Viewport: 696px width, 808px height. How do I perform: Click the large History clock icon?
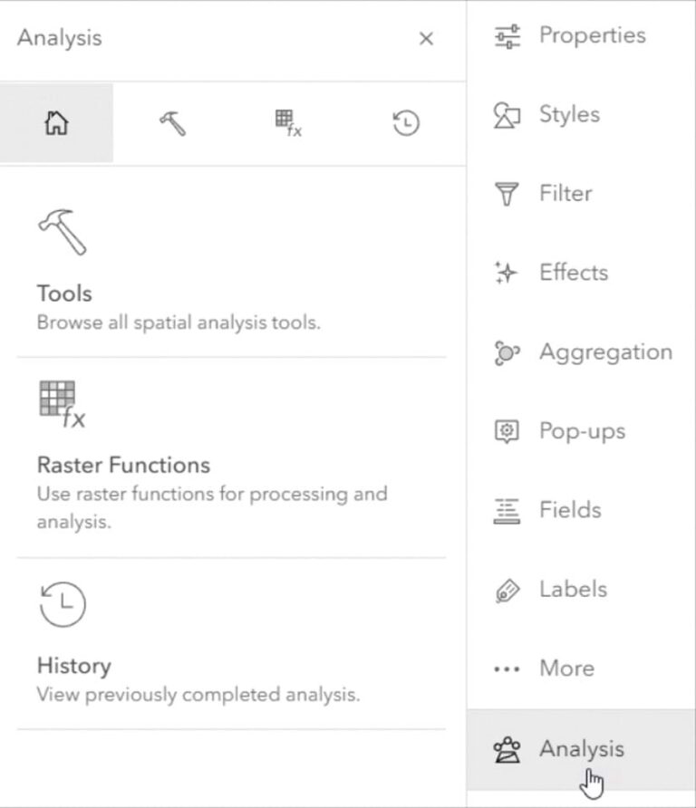pyautogui.click(x=62, y=604)
